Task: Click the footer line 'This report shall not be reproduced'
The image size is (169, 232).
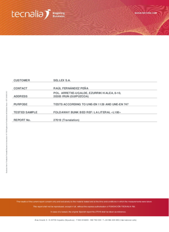Action: 84,206
